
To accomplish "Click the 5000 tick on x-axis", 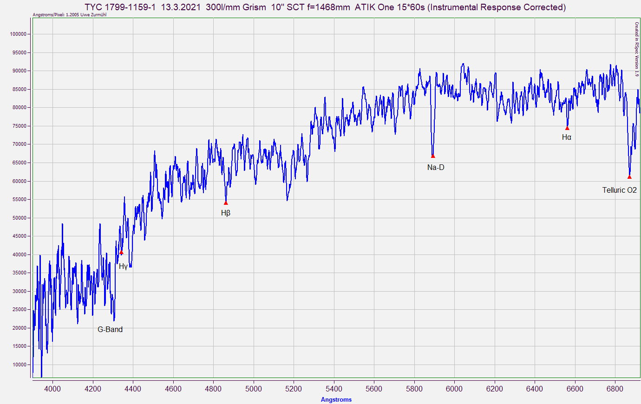I will 253,389.
